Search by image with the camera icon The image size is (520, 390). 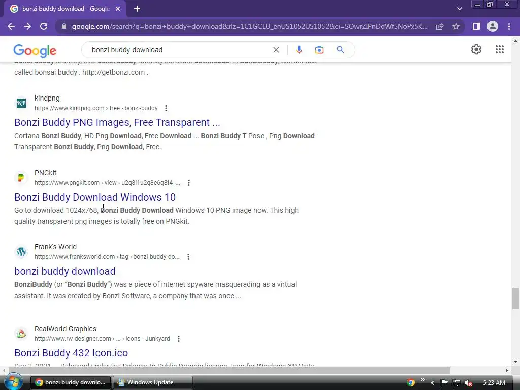pos(319,50)
